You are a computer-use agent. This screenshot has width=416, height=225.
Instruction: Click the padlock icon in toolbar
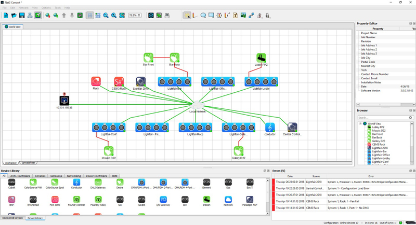267,16
